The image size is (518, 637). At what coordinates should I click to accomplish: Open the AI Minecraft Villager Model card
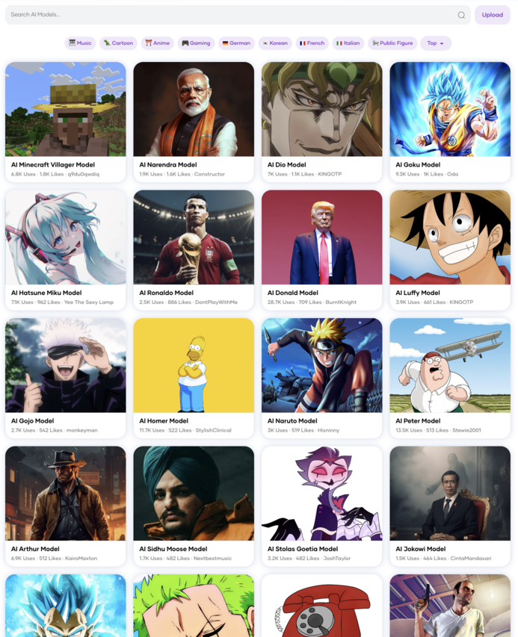click(66, 122)
